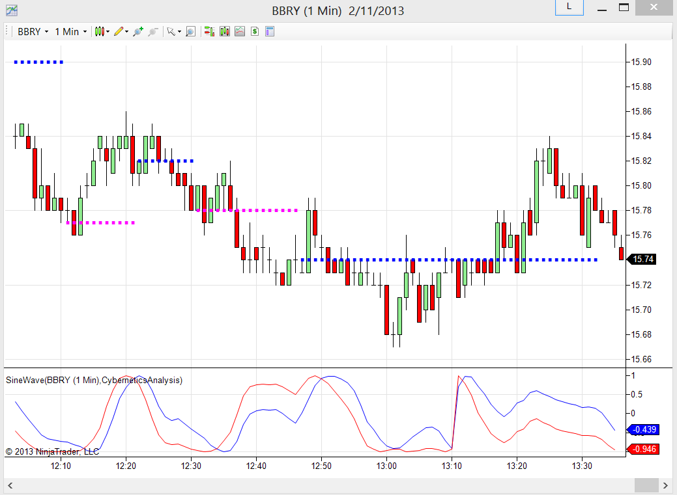
Task: Click the zoom frame magnifier icon
Action: click(x=190, y=31)
